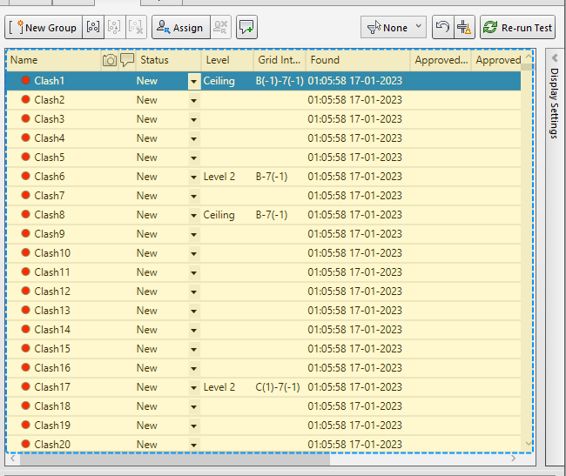Click Re-run Test button

(517, 28)
